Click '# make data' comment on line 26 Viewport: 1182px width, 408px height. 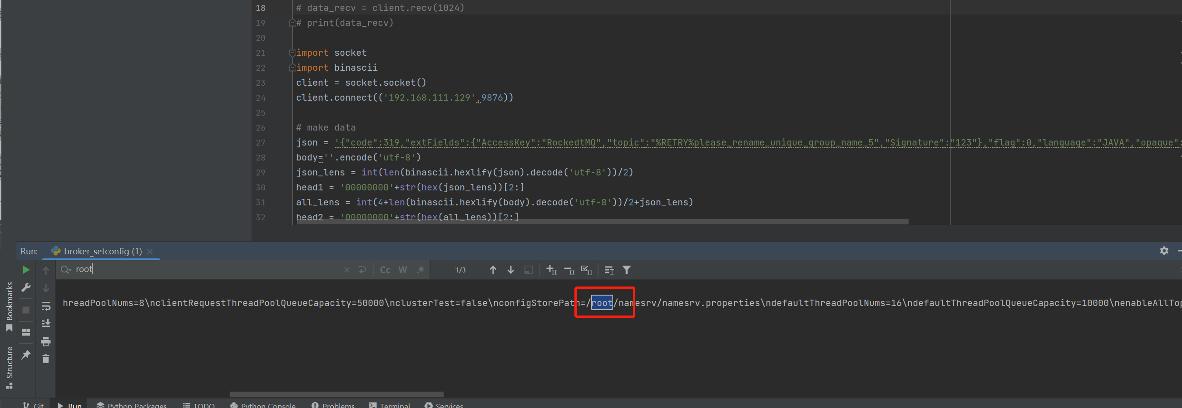[326, 128]
